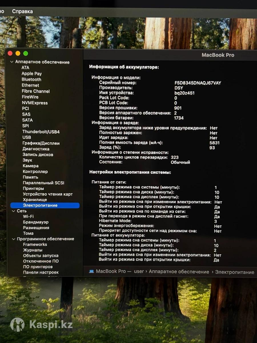Open Брандмауэр under Сеть

36,222
